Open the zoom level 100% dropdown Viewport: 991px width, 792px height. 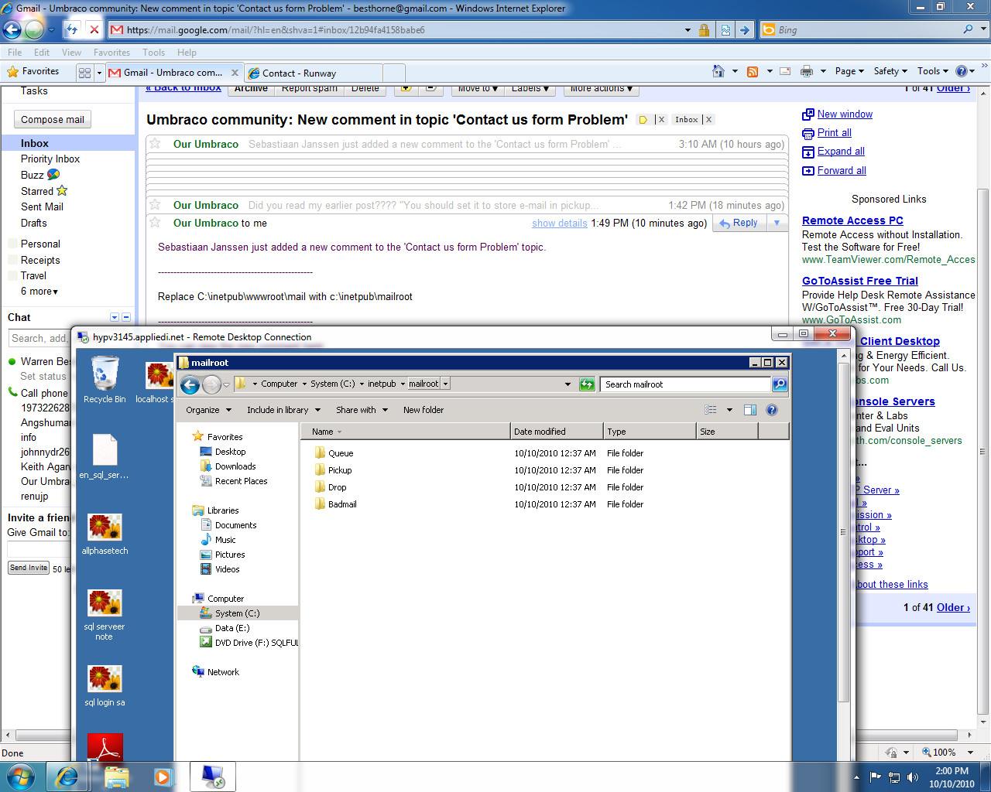971,753
